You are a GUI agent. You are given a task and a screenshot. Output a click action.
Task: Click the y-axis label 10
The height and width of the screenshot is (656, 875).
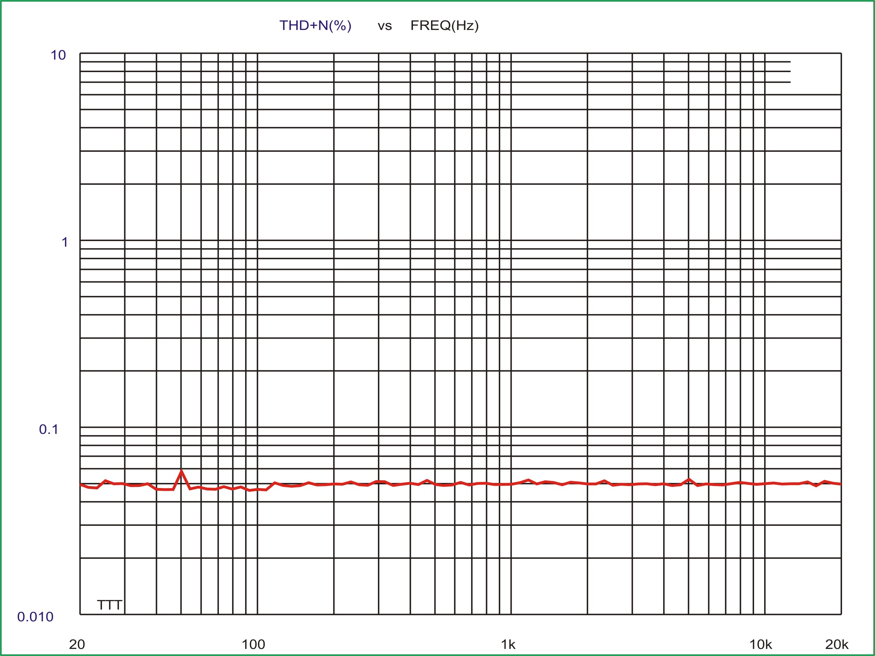point(58,55)
